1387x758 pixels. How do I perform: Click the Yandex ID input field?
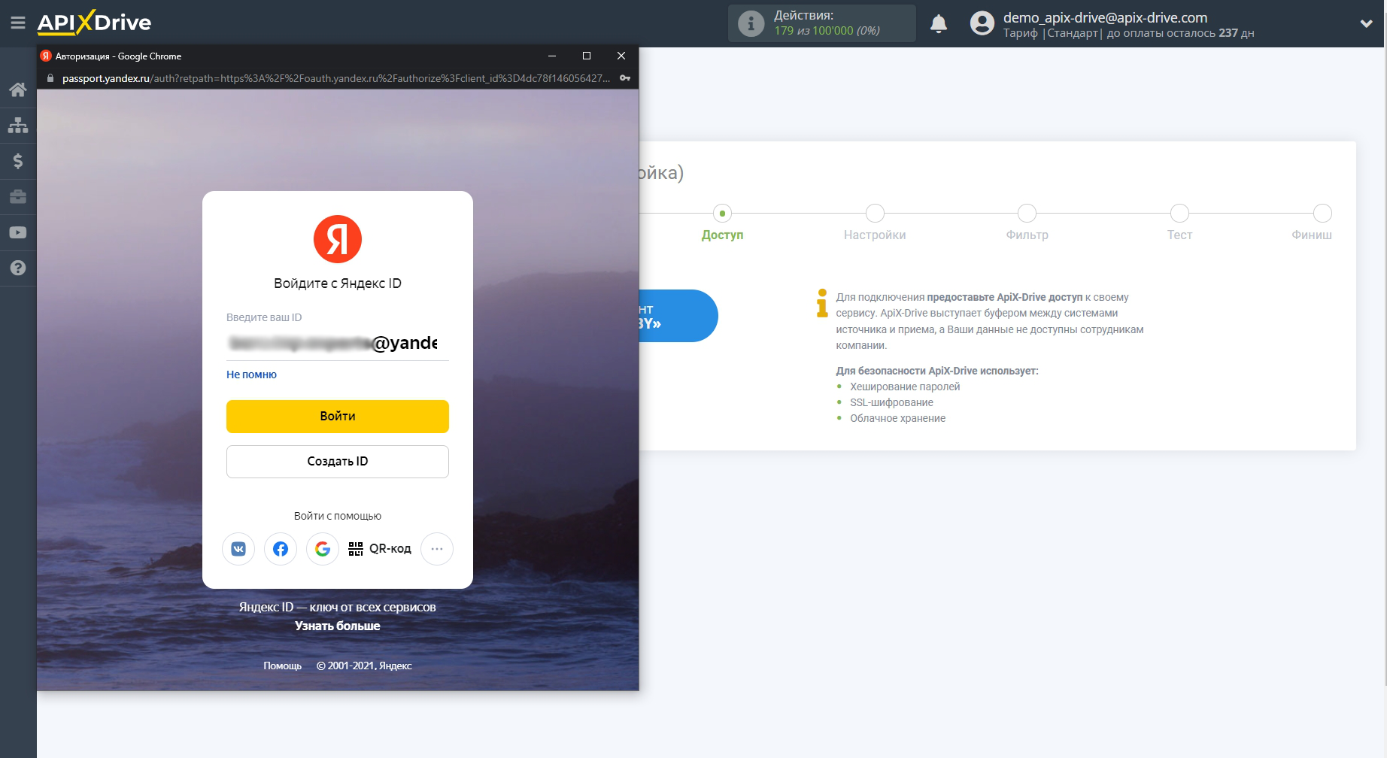coord(338,343)
